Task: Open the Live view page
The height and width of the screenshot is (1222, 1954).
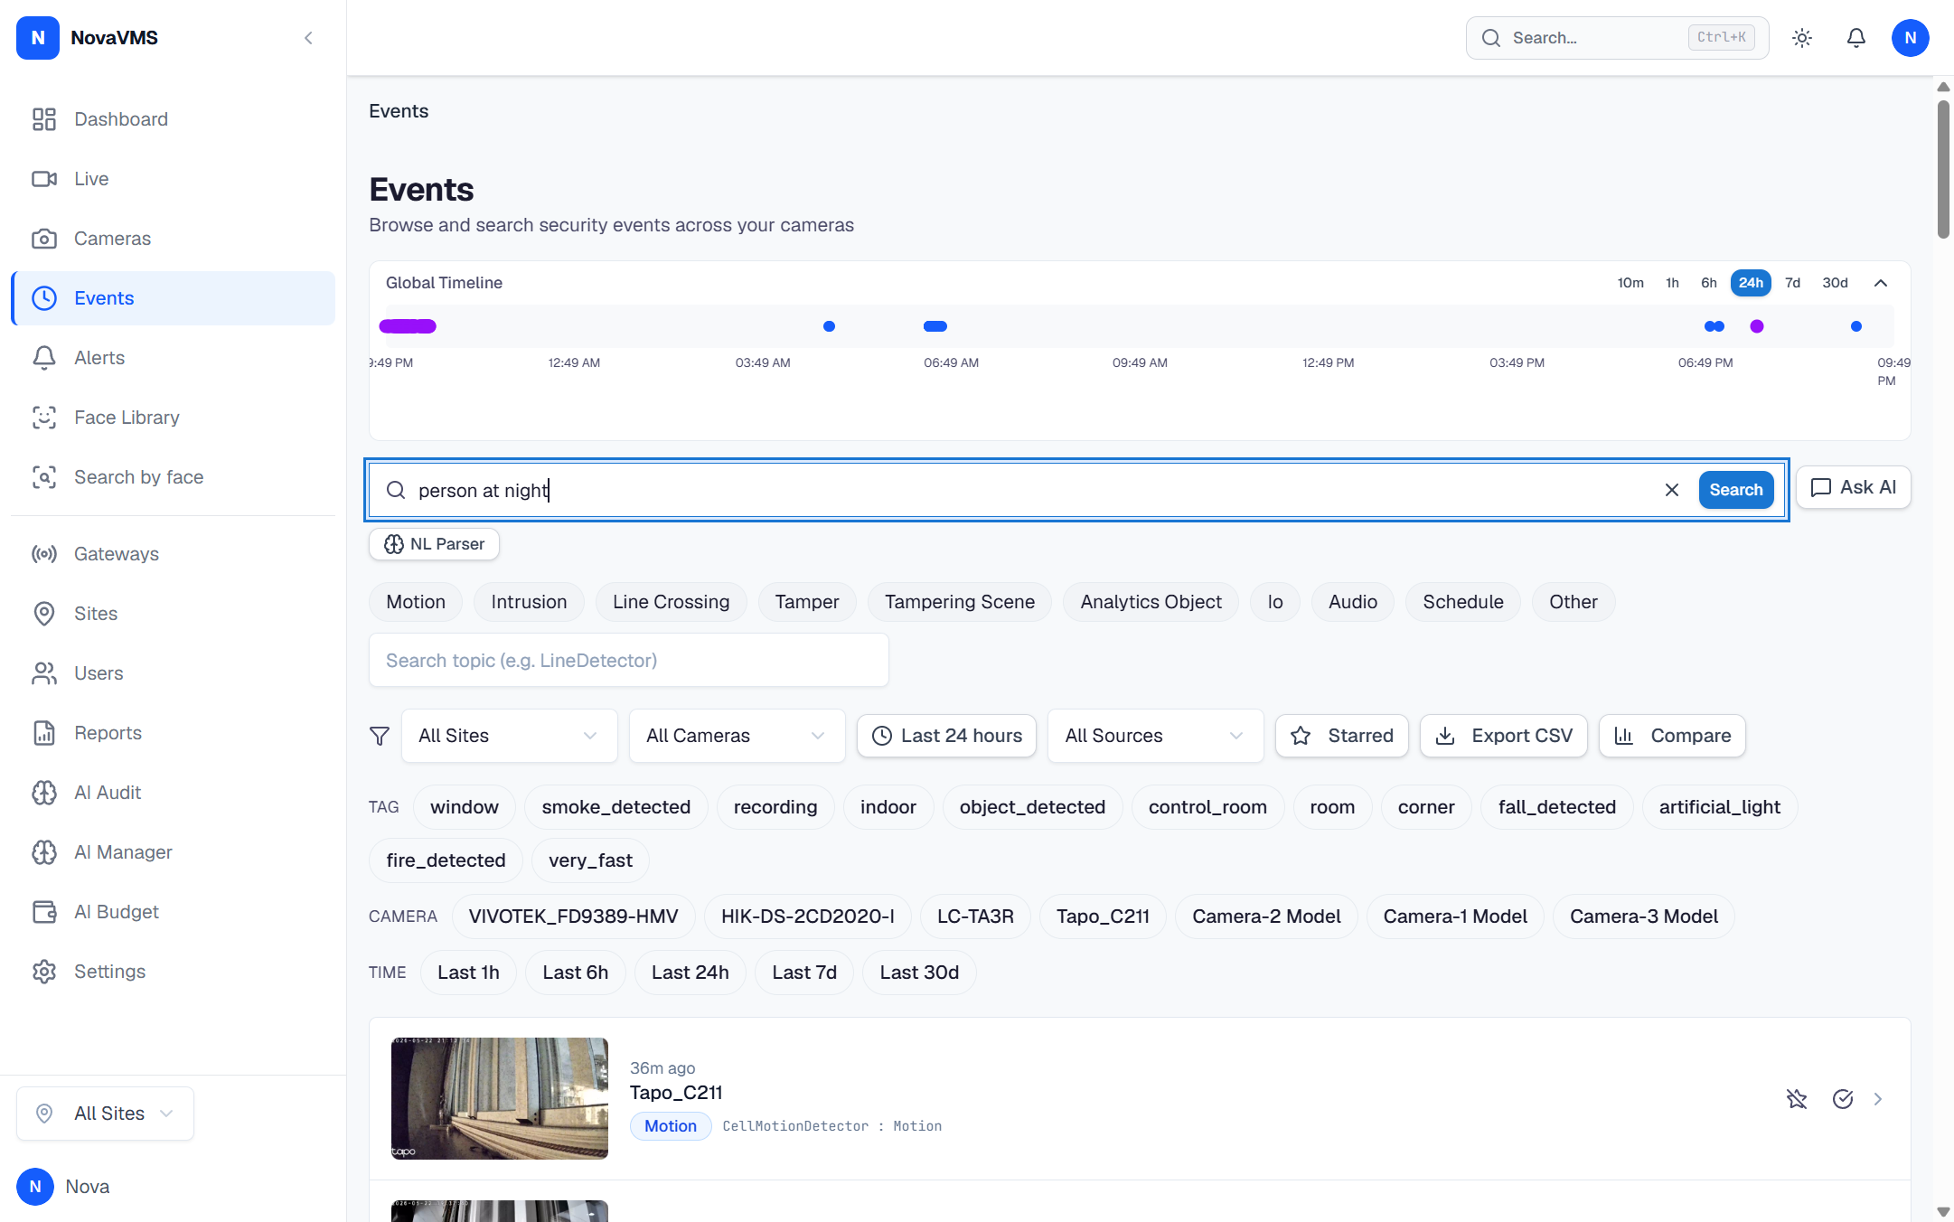Action: [173, 179]
